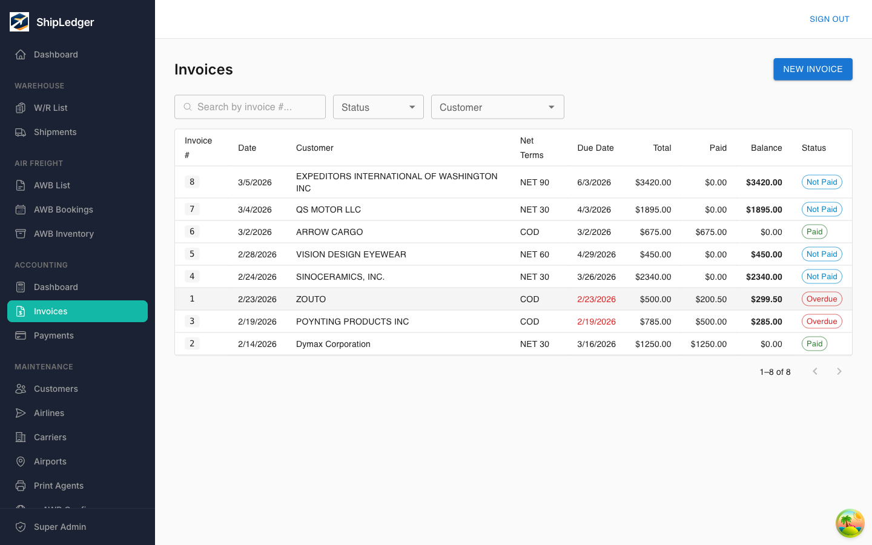This screenshot has width=872, height=545.
Task: Select the Shipments truck icon
Action: [21, 132]
